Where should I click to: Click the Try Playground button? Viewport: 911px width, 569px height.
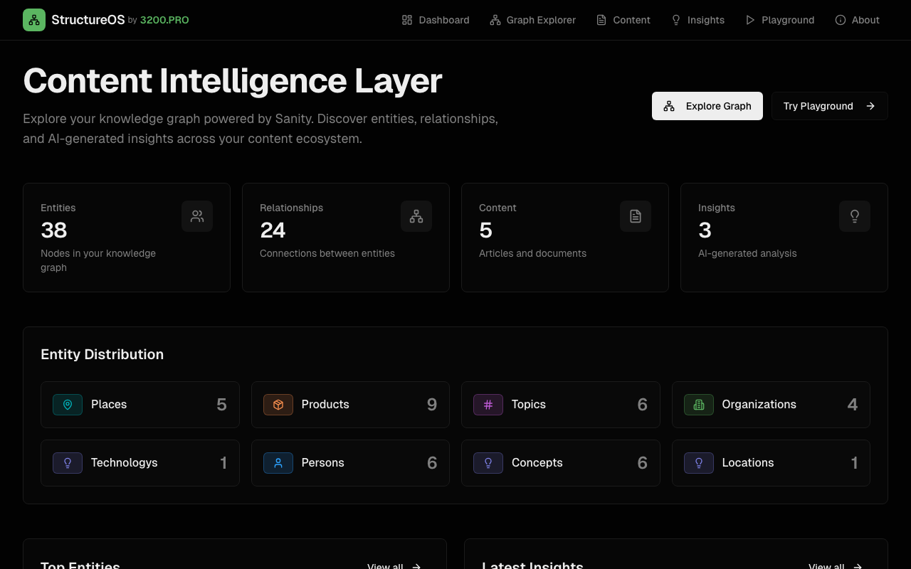tap(829, 105)
